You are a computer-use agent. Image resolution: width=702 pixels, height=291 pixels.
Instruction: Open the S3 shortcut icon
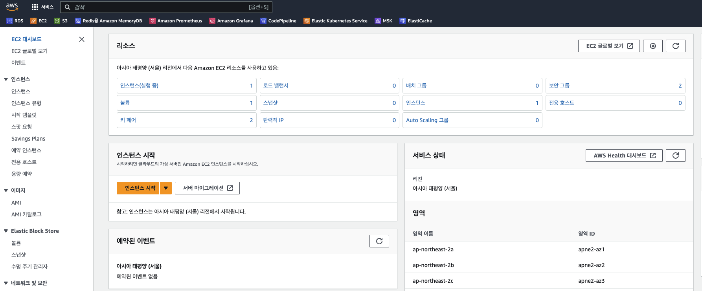coord(57,21)
